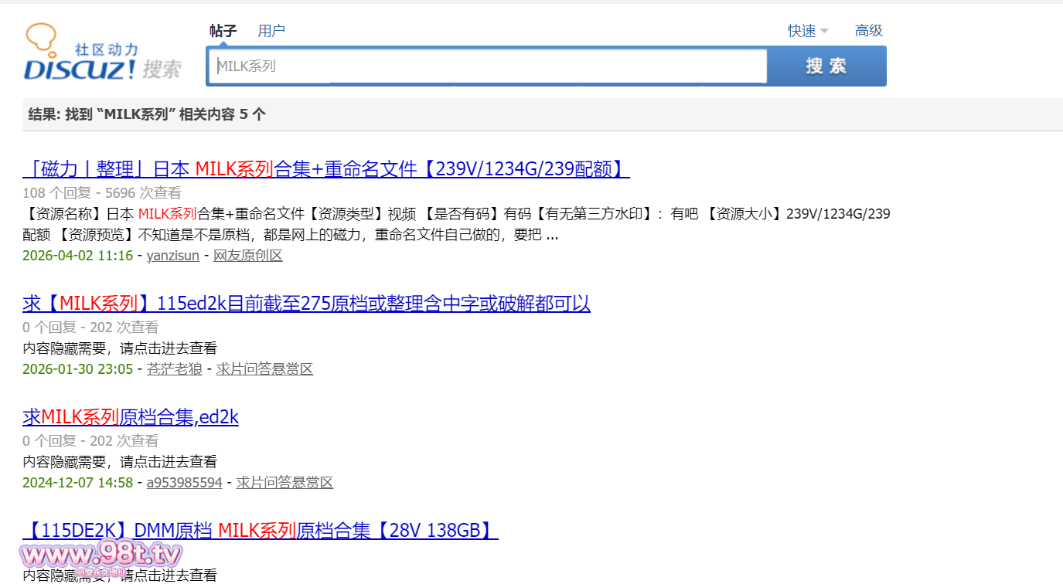Open result 求MILK系列原档合集,ed2k
Image resolution: width=1063 pixels, height=584 pixels.
pyautogui.click(x=131, y=417)
